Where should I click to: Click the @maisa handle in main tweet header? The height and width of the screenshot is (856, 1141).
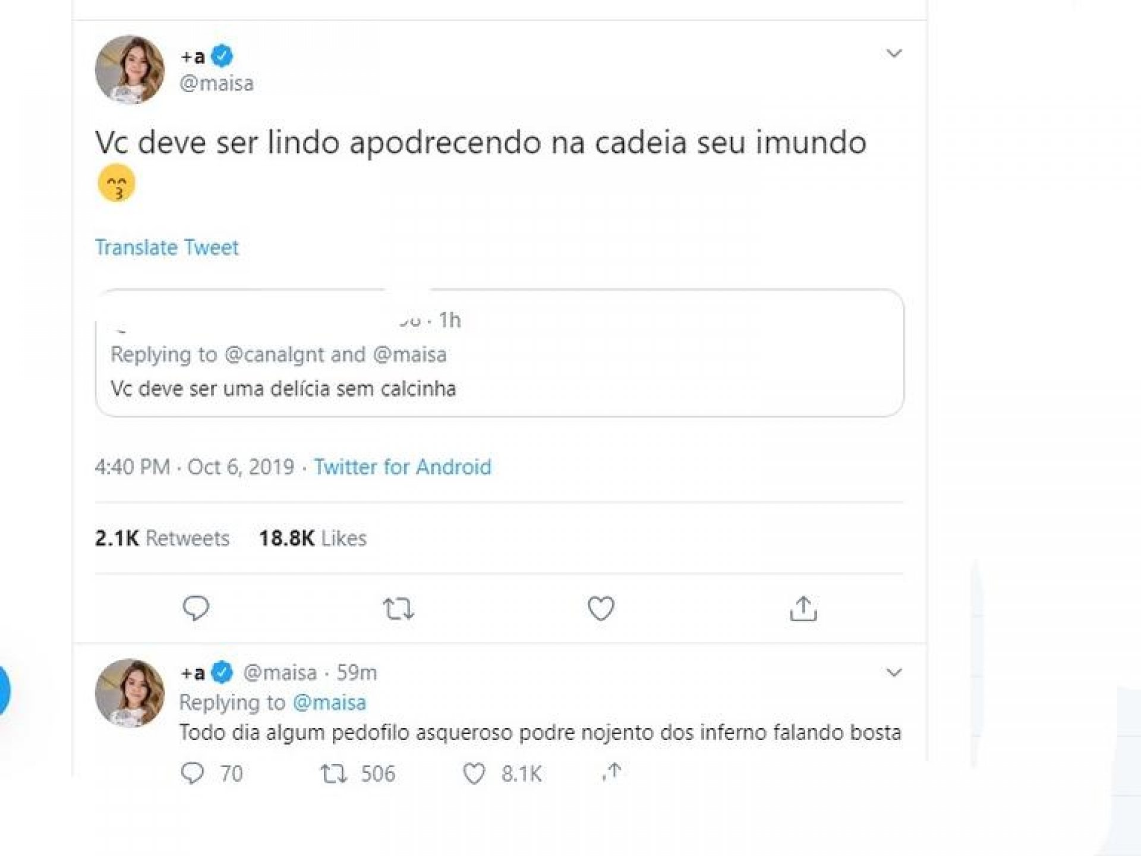(216, 83)
